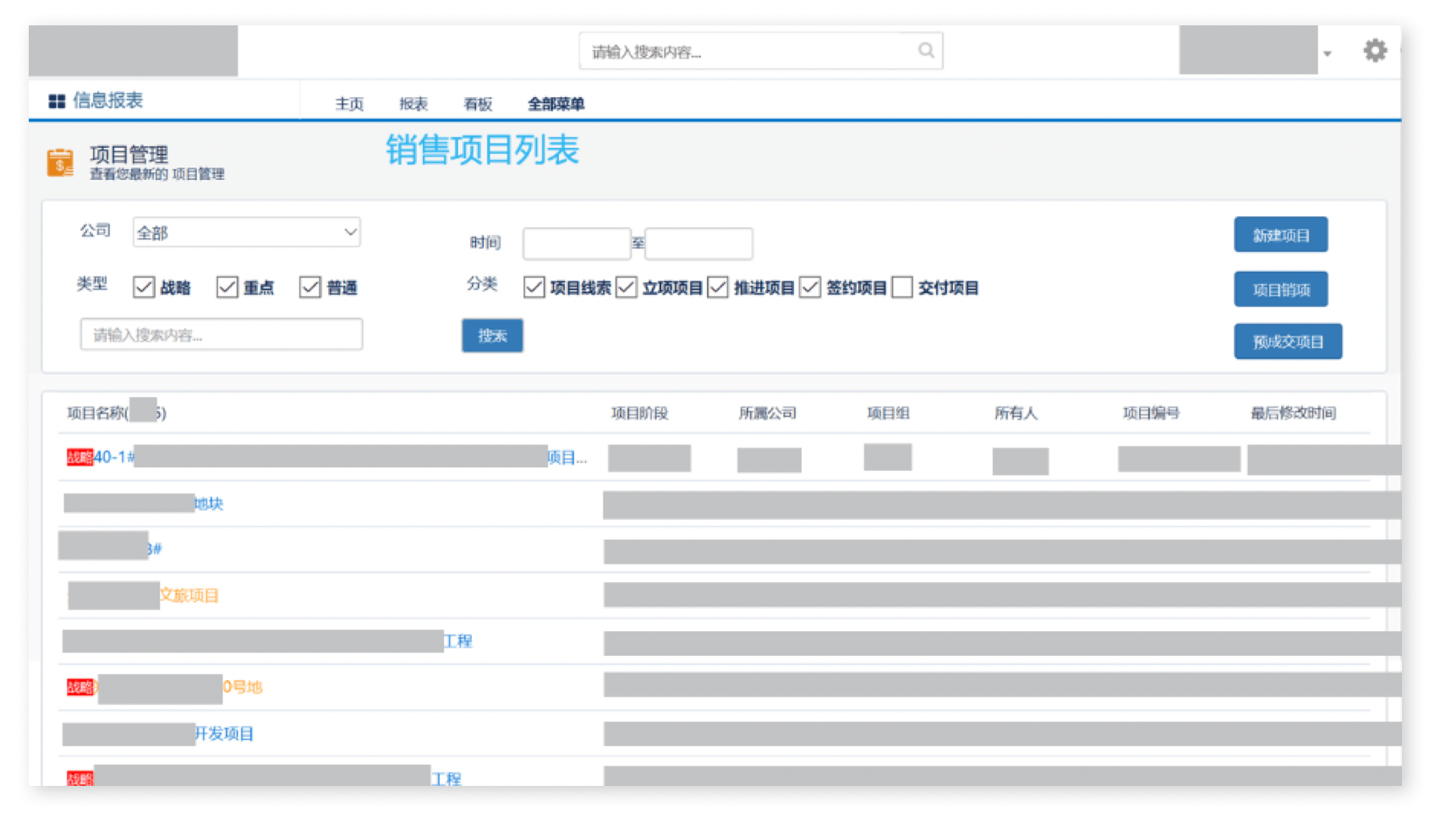Image resolution: width=1429 pixels, height=818 pixels.
Task: Click the 项目阶段 column header
Action: tap(640, 413)
